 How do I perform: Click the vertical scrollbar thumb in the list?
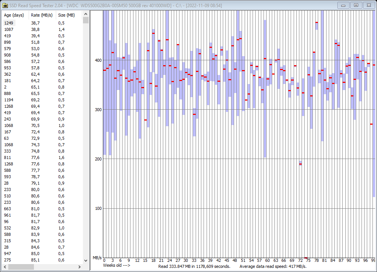coord(86,20)
